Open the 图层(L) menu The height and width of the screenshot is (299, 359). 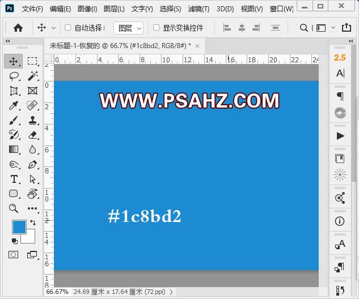click(x=114, y=9)
